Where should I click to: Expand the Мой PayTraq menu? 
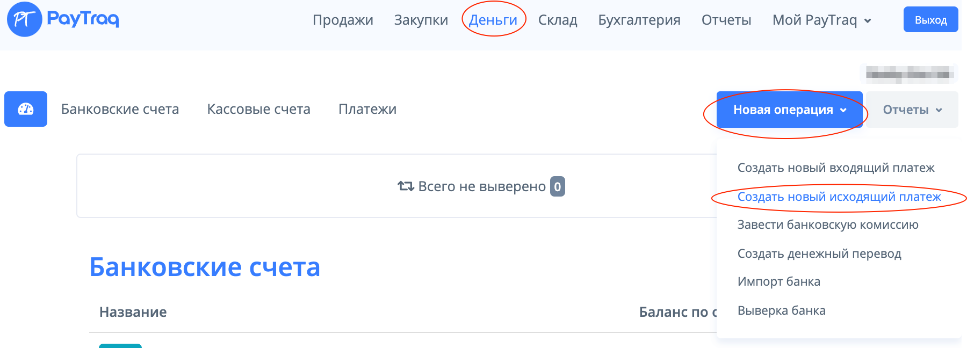[821, 20]
